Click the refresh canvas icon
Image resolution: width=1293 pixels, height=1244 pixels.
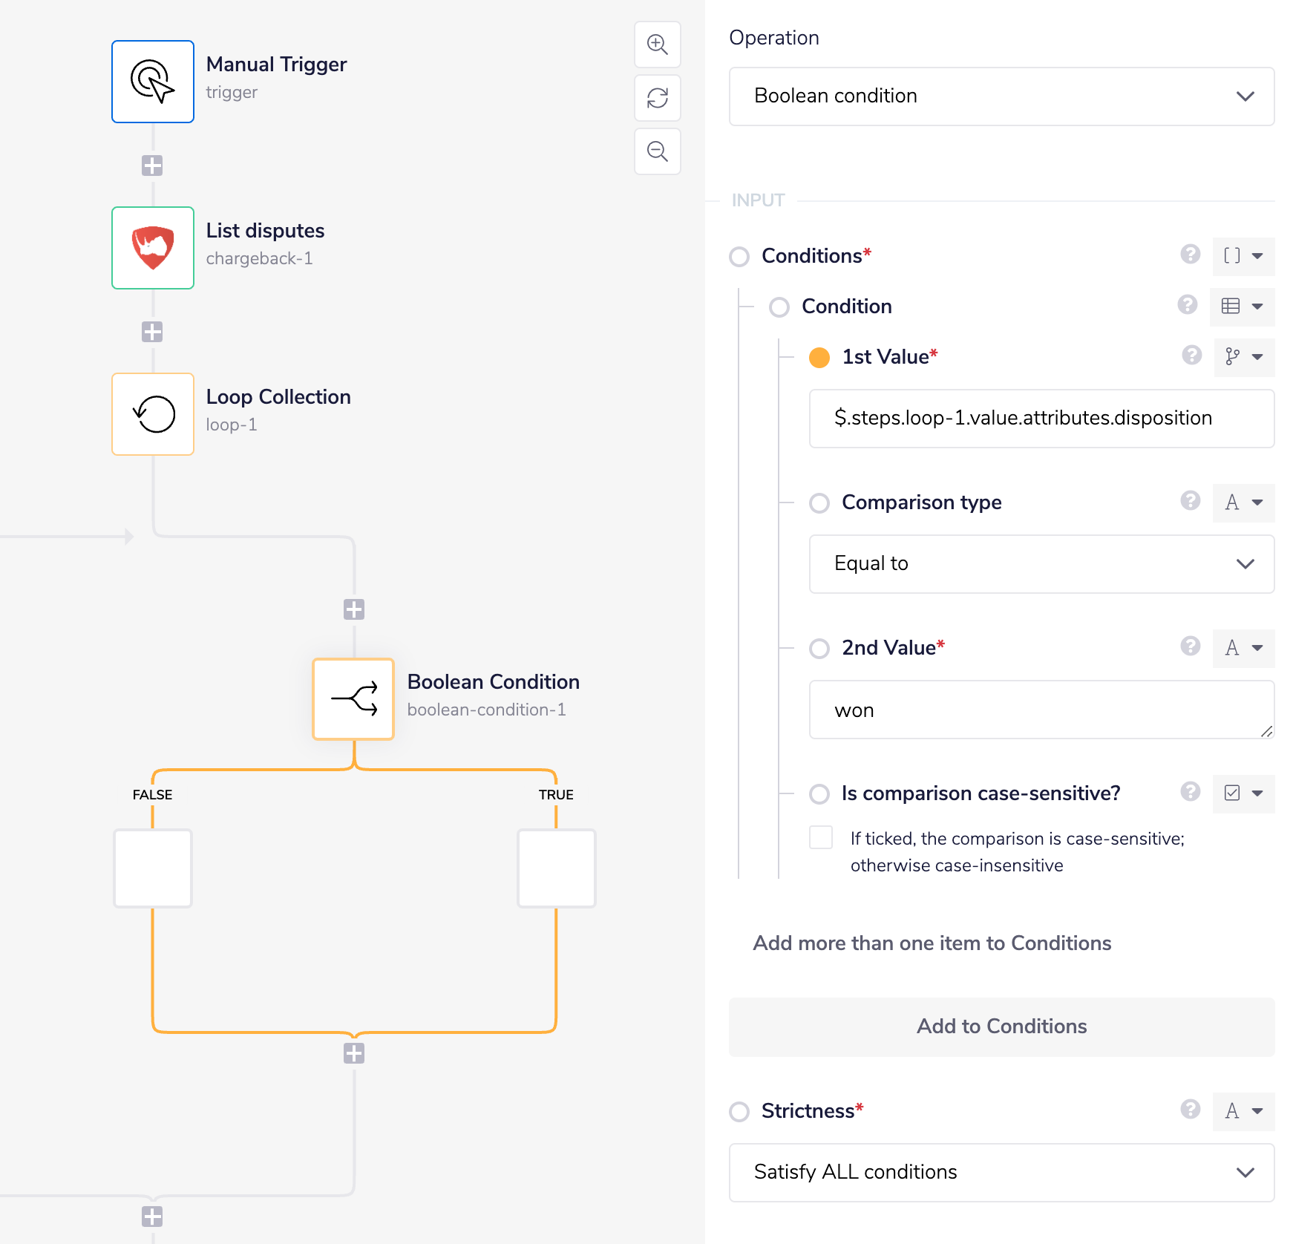coord(657,98)
